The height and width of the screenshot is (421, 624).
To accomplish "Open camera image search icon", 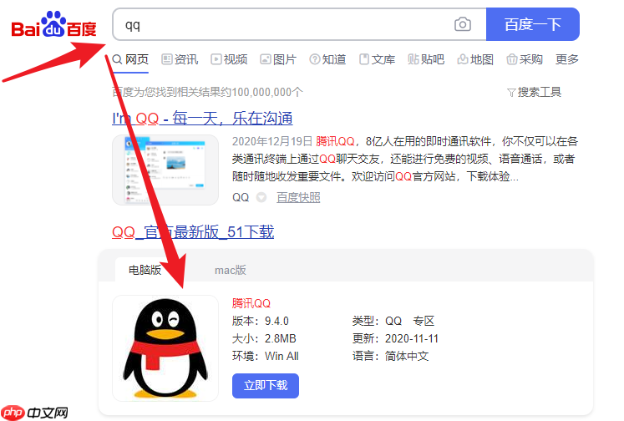I will [463, 25].
